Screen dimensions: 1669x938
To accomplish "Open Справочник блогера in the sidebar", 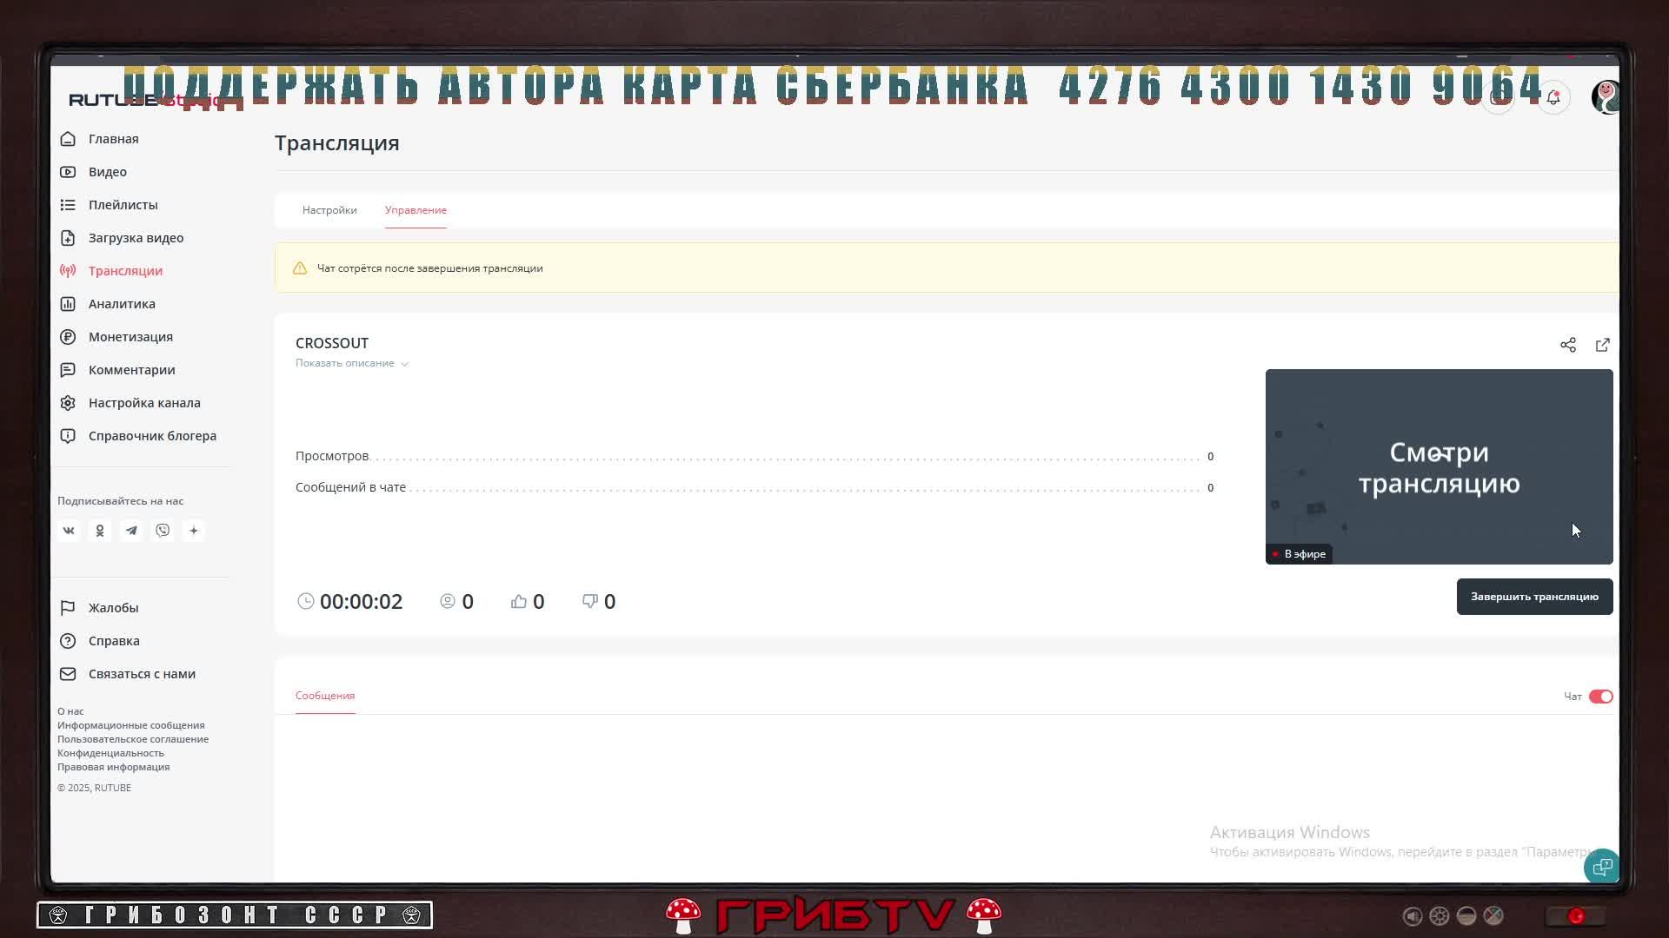I will coord(152,436).
